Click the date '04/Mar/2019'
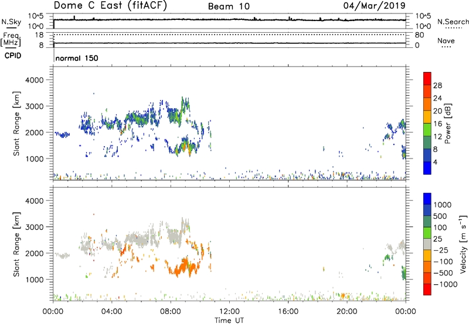 (374, 5)
